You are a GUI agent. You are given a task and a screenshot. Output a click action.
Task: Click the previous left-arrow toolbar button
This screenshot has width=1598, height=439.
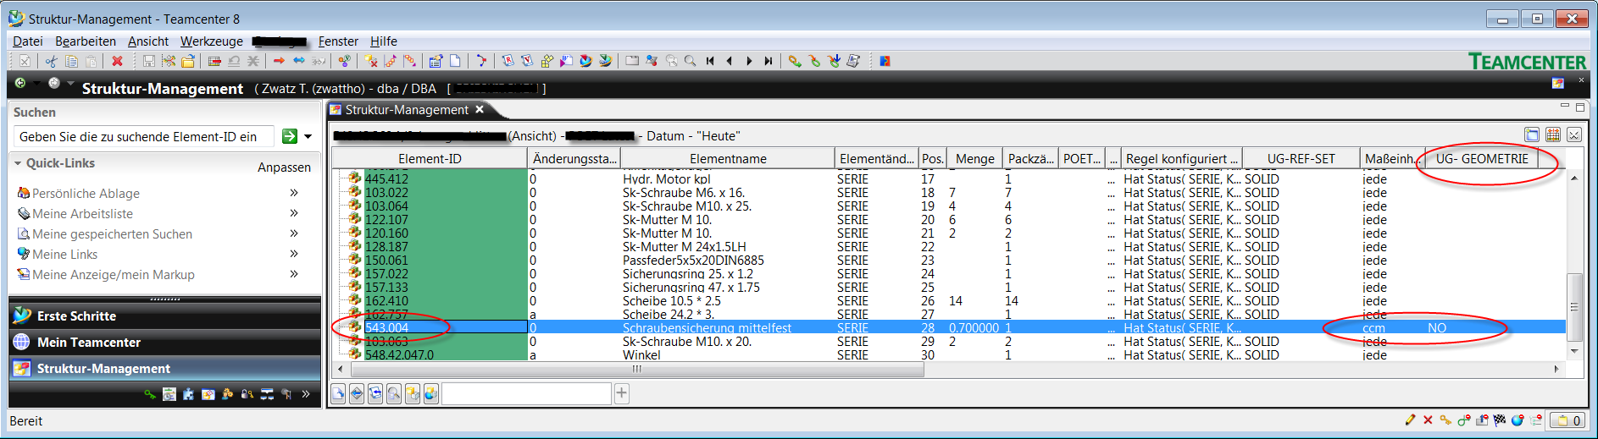730,61
